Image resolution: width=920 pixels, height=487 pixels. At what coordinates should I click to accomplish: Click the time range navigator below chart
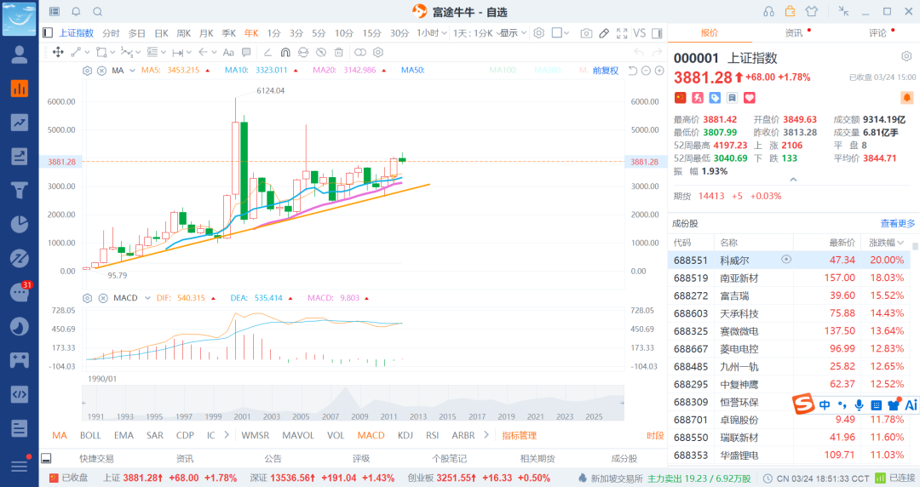[x=353, y=403]
